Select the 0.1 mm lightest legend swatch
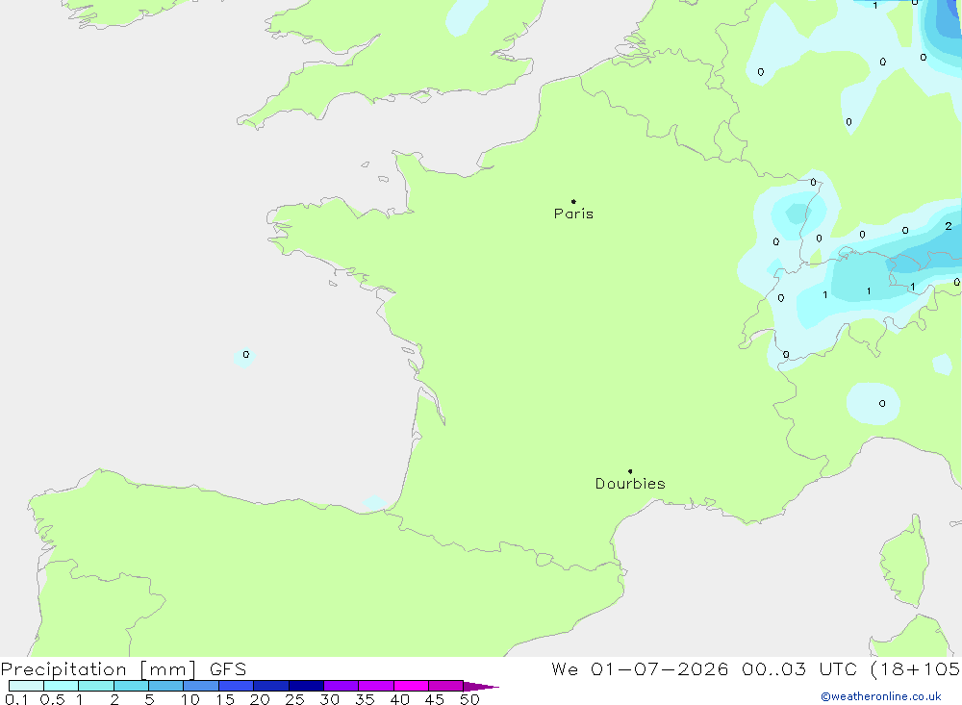The image size is (962, 705). click(26, 686)
